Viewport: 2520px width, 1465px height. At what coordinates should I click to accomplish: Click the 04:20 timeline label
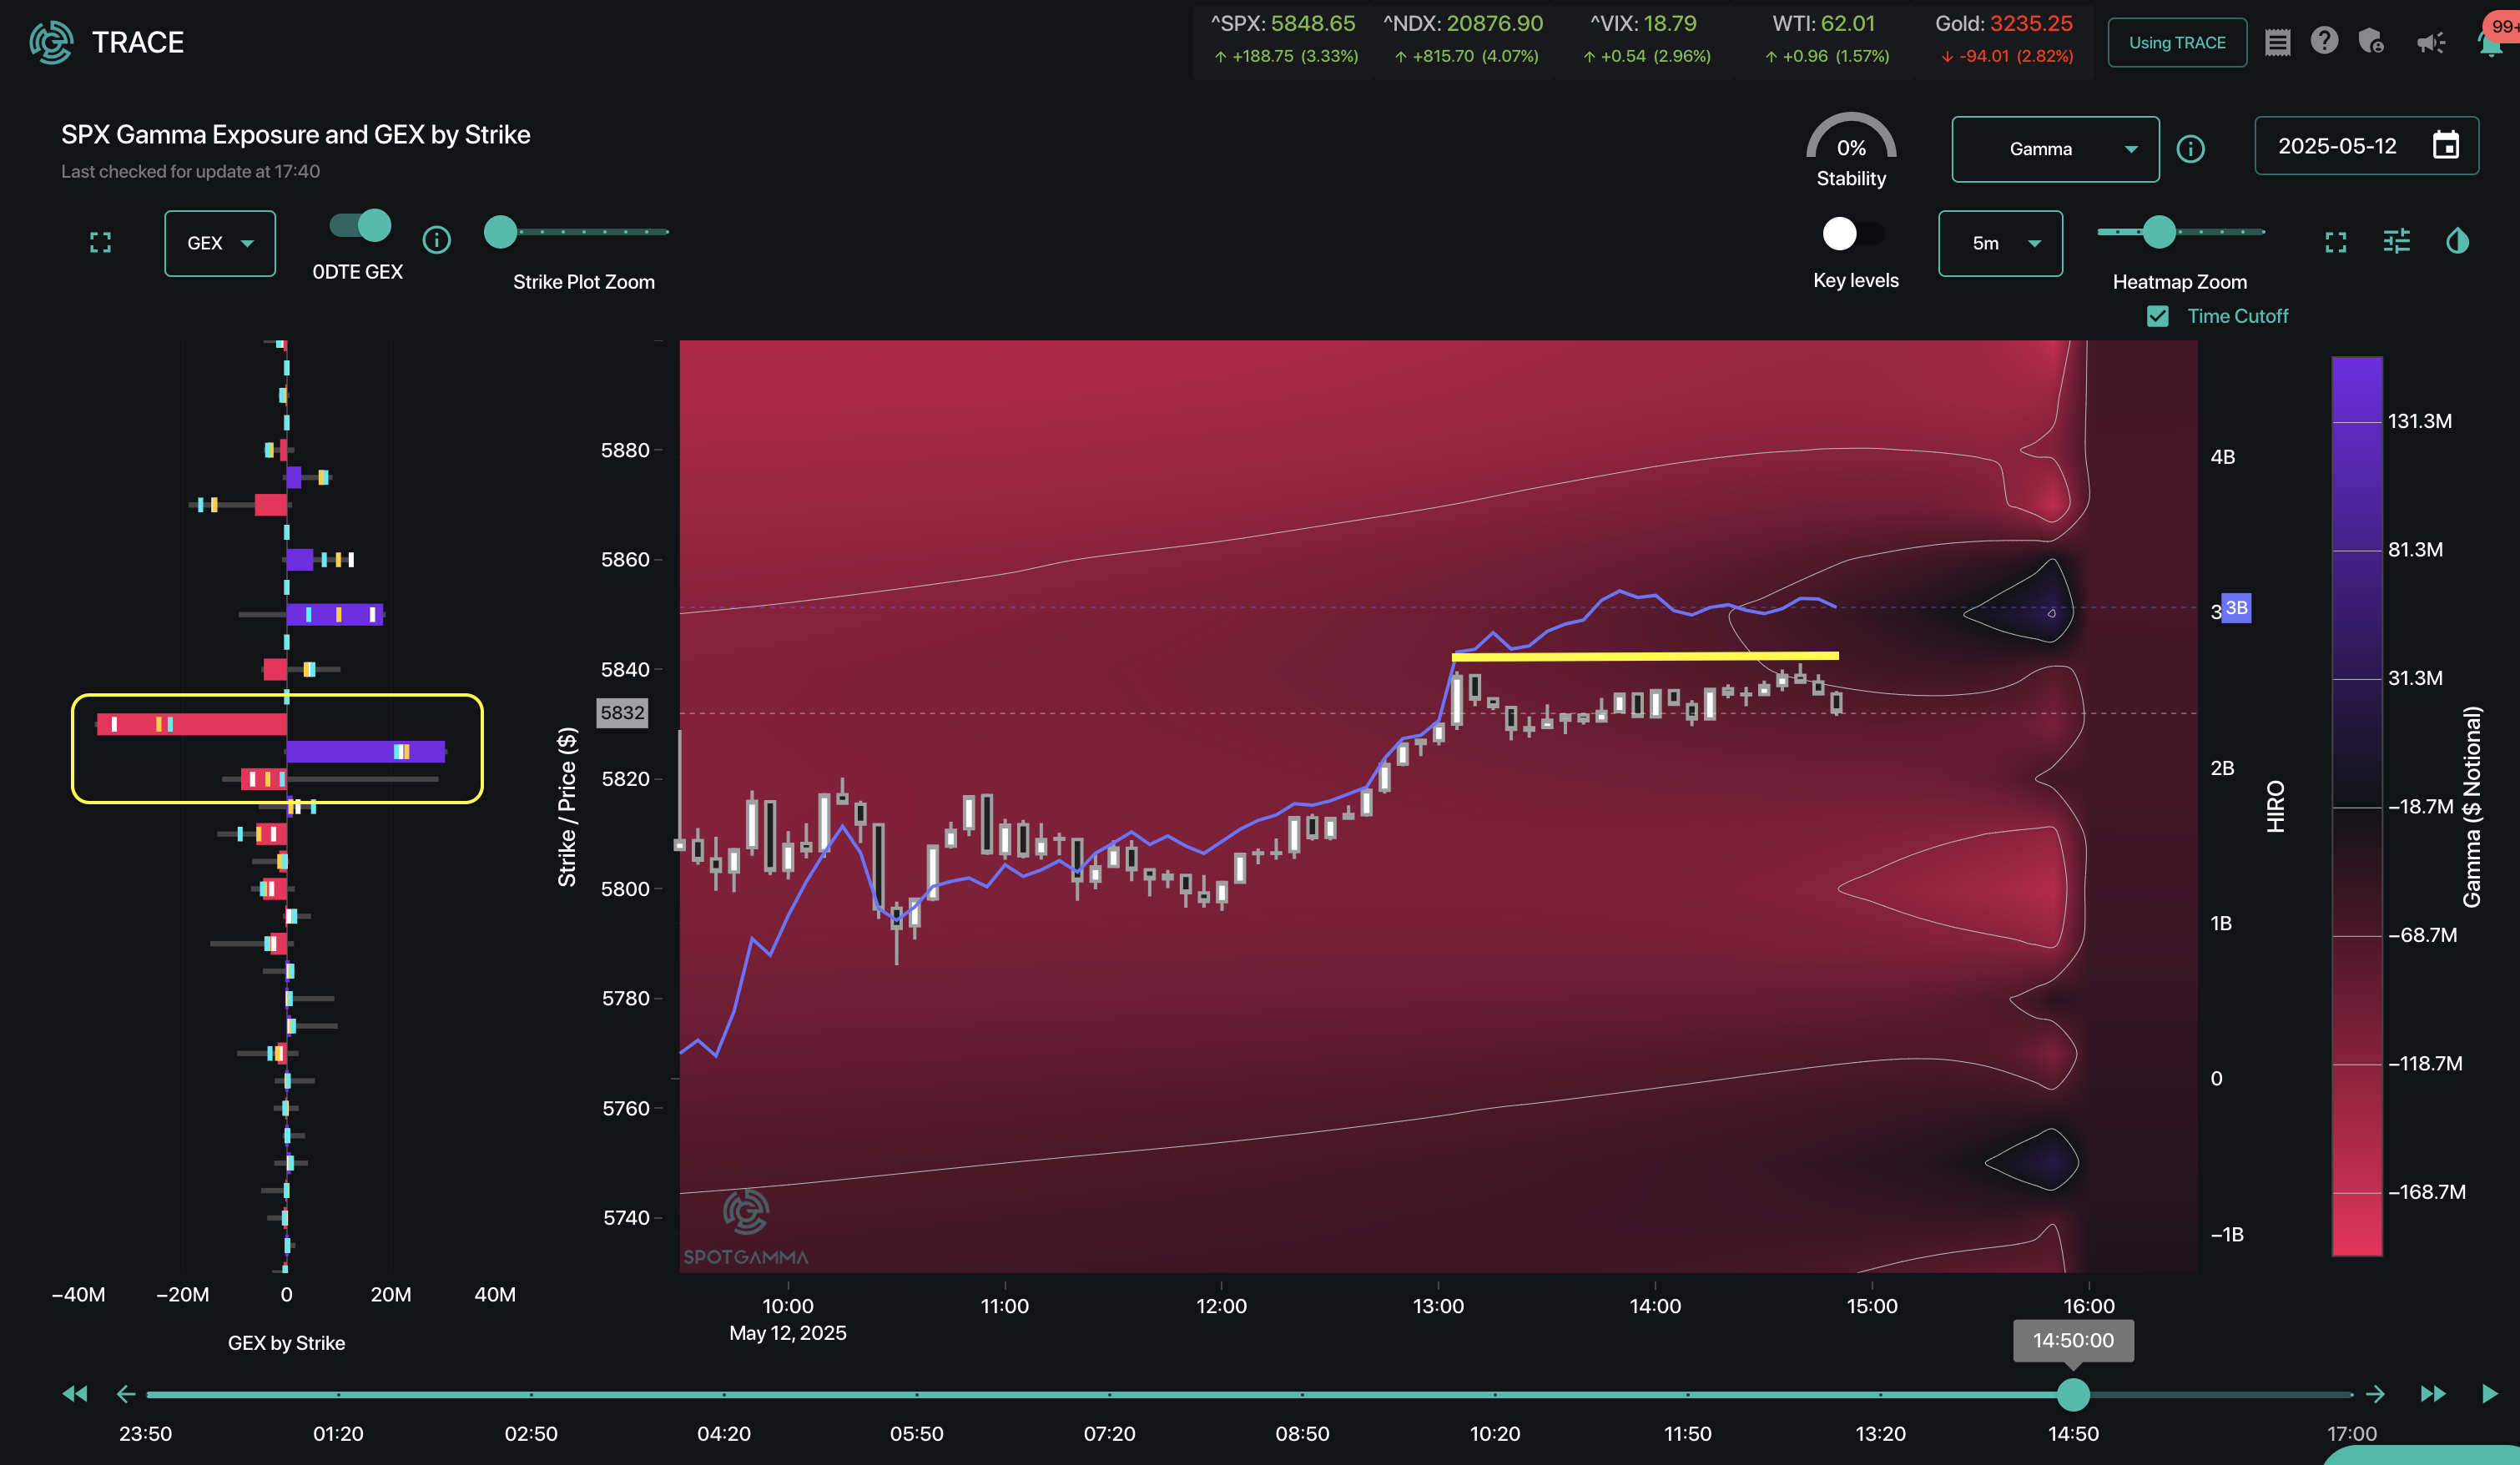(x=723, y=1433)
